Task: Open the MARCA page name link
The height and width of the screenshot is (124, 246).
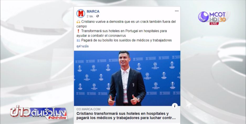Action: point(93,11)
